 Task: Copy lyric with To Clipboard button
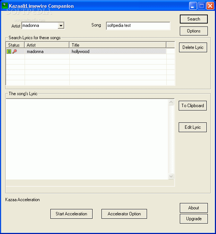192,106
